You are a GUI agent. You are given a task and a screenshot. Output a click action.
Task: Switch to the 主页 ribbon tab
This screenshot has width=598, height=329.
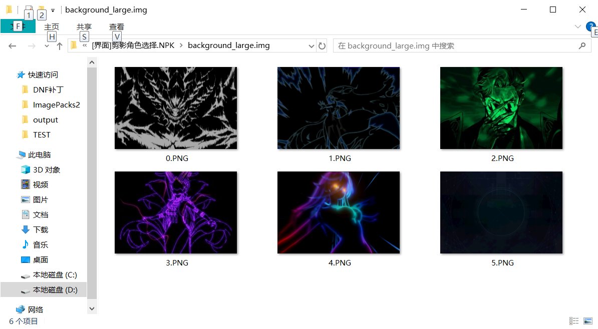52,26
